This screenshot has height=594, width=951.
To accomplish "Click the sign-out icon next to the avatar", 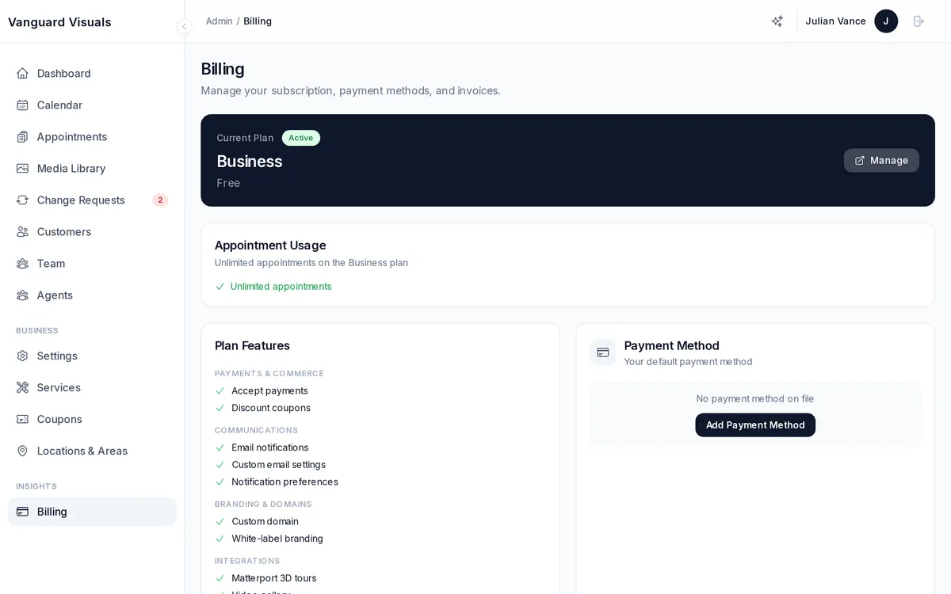I will 919,21.
